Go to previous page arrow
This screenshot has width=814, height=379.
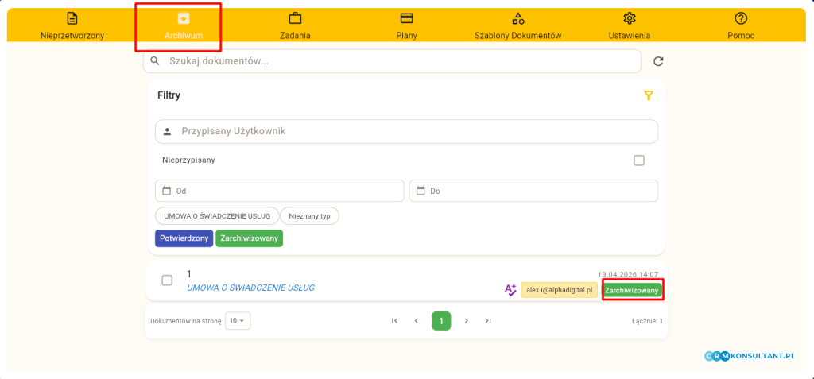tap(416, 320)
